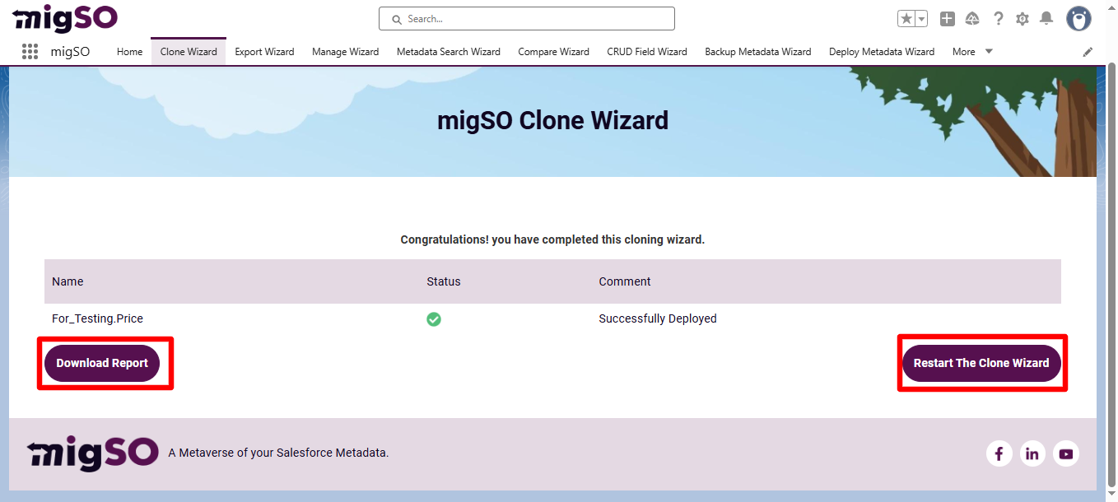This screenshot has width=1118, height=502.
Task: Open the migSO Facebook page icon
Action: point(999,453)
